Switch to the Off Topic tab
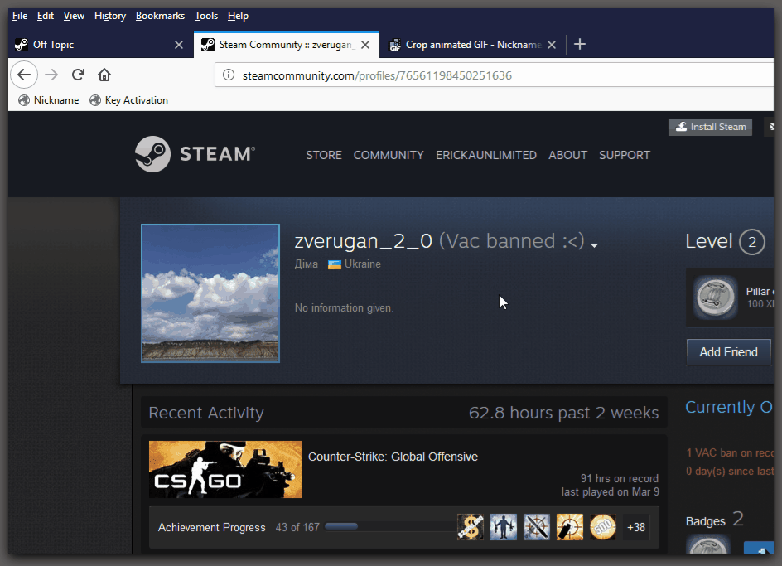Image resolution: width=782 pixels, height=566 pixels. pyautogui.click(x=99, y=45)
